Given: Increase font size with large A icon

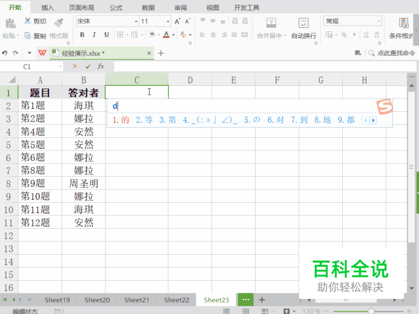Looking at the screenshot, I should click(x=177, y=21).
